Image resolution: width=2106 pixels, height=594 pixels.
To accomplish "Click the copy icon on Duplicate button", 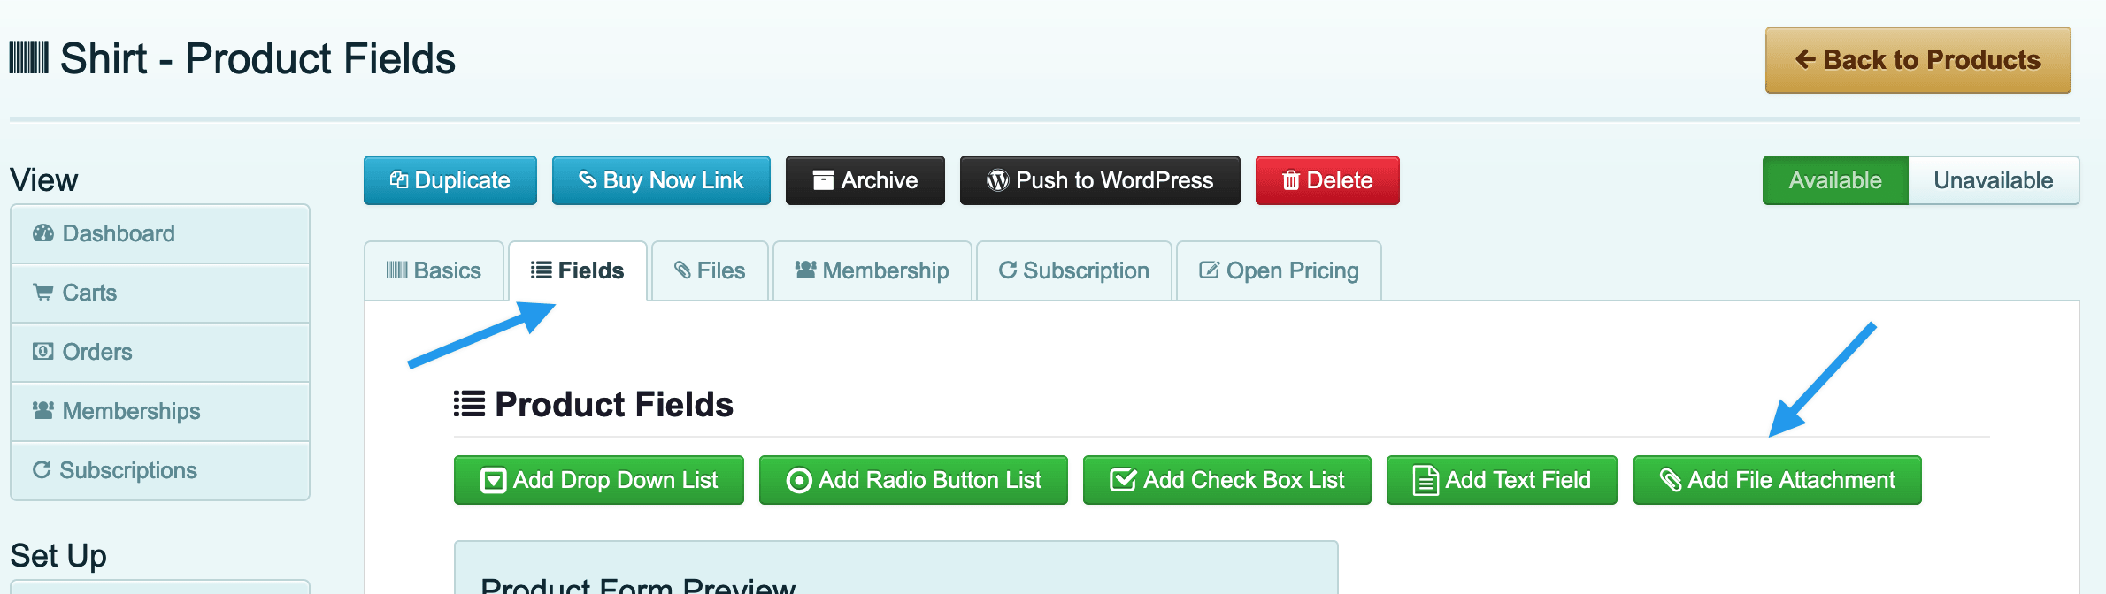I will tap(399, 179).
